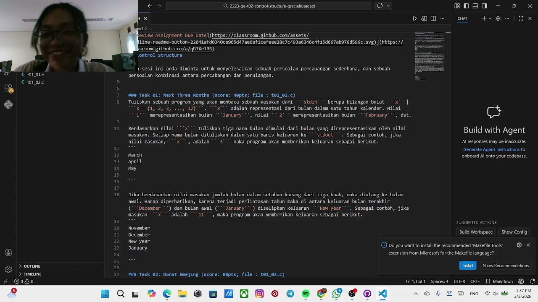Screen dimensions: 538x302
Task: Change file encoding UTF-8
Action: pos(459,281)
